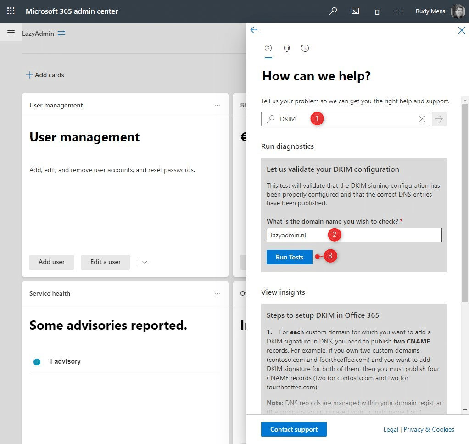The width and height of the screenshot is (469, 444).
Task: Click the lazyadmin.nl domain name field
Action: click(x=354, y=235)
